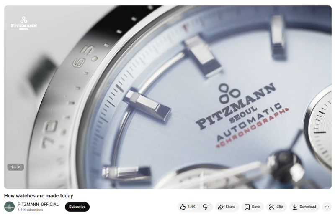
Task: Click the scissors Clip icon
Action: [271, 207]
